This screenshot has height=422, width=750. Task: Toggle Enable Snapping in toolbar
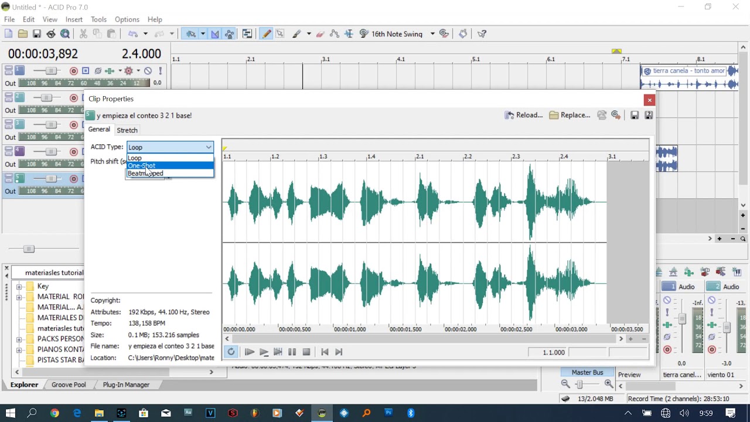tap(191, 34)
